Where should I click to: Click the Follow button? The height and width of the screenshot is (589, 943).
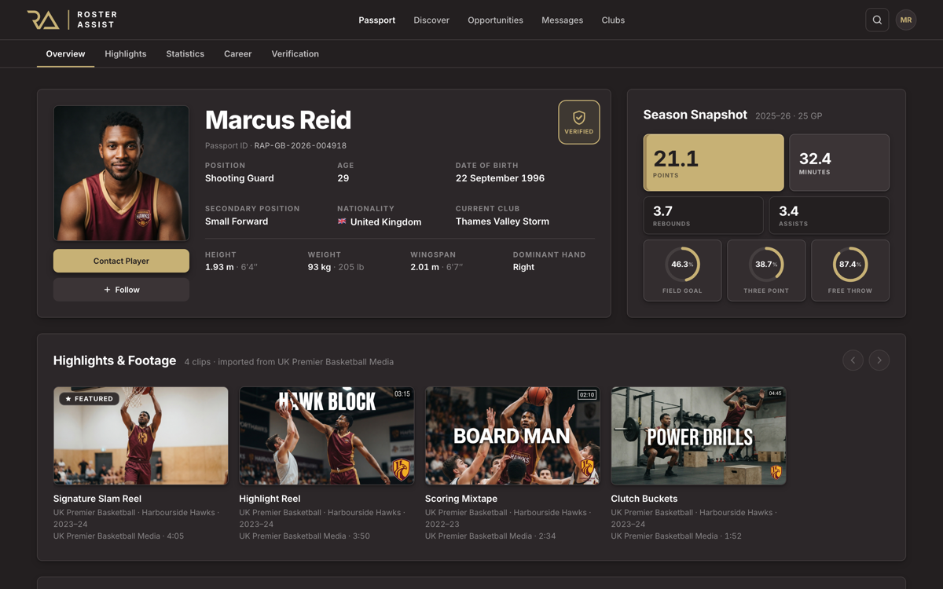121,290
